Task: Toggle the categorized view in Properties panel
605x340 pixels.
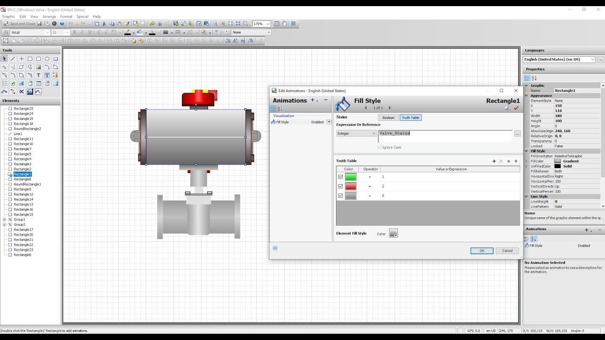Action: 527,78
